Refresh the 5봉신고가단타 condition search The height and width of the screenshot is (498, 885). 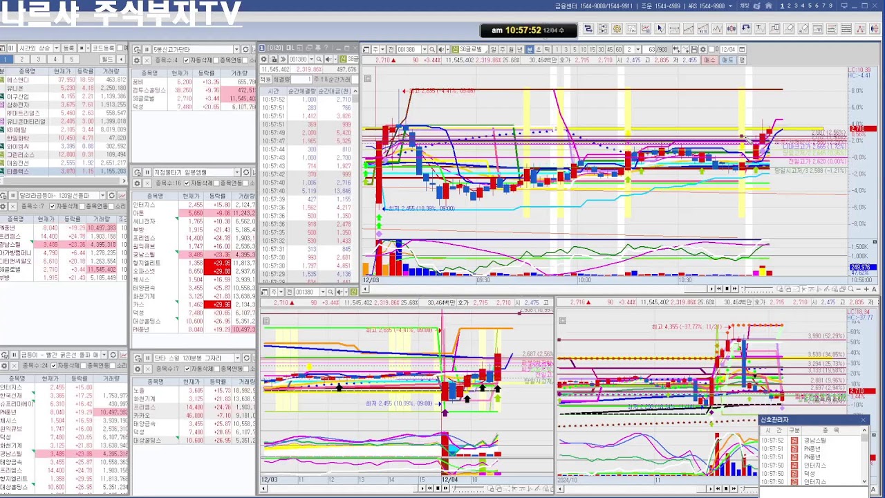click(245, 50)
